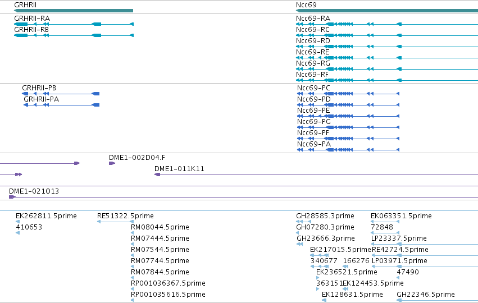This screenshot has width=478, height=303.
Task: Click the GRHRII-RA transcript glyph
Action: [74, 24]
